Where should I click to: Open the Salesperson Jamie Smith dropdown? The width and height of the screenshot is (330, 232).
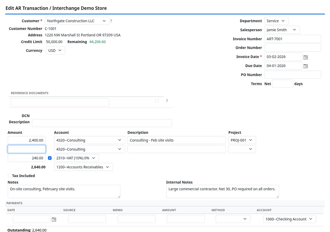[x=282, y=30]
